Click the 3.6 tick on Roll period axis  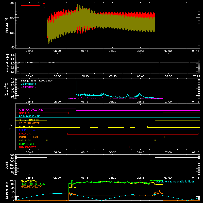pyautogui.click(x=12, y=72)
